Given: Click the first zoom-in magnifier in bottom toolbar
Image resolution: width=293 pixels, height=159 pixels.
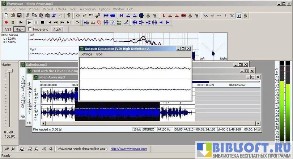Looking at the screenshot, I should 7,149.
